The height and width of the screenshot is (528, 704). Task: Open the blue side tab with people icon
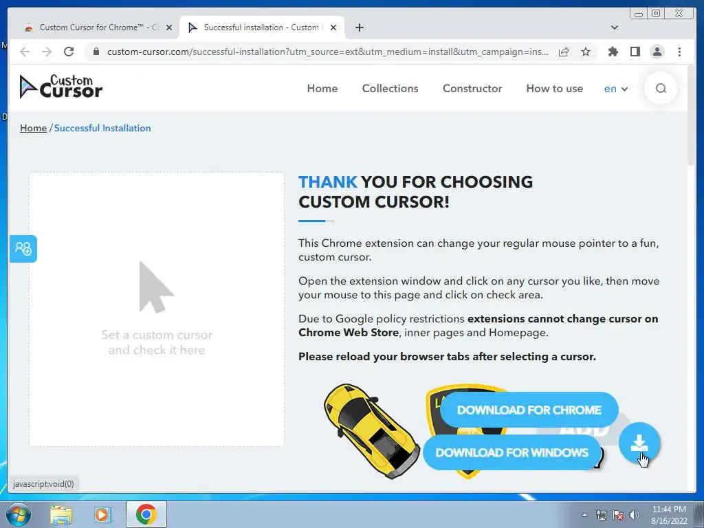[23, 249]
